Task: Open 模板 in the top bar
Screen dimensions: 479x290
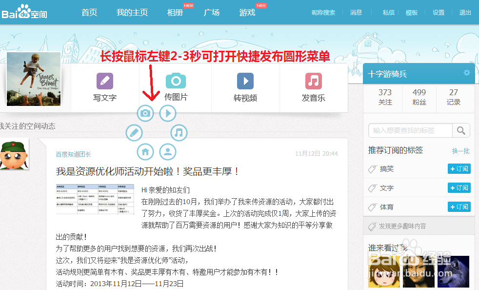Action: pos(412,13)
